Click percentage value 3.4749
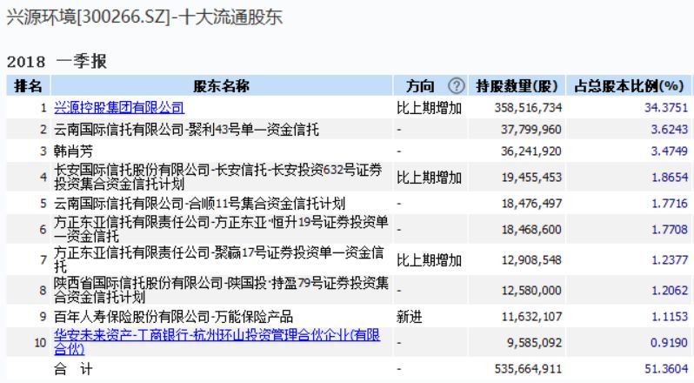The height and width of the screenshot is (383, 694). (x=670, y=151)
